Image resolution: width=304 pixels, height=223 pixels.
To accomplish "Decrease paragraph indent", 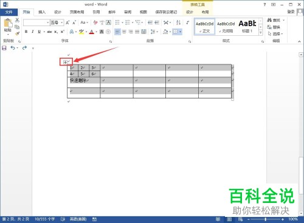I will 150,22.
